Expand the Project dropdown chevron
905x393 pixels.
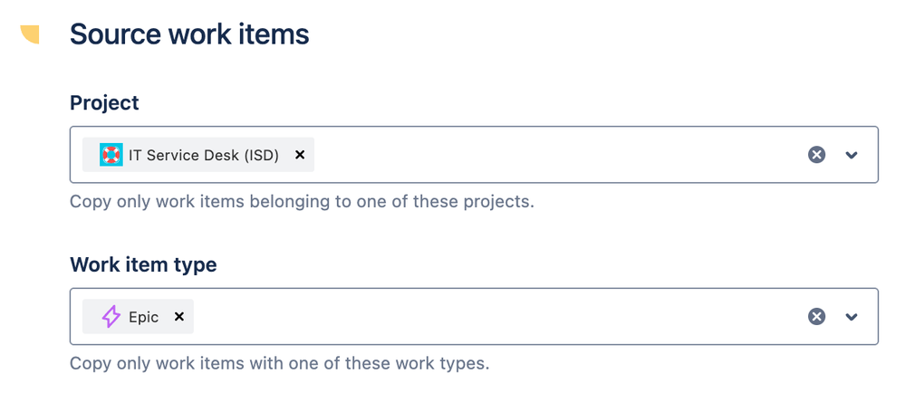852,155
